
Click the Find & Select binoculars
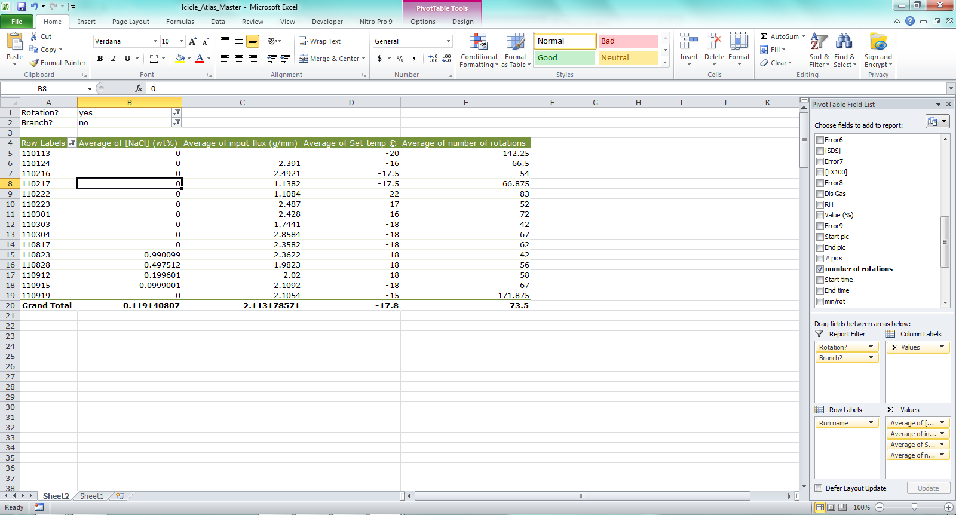pyautogui.click(x=844, y=43)
